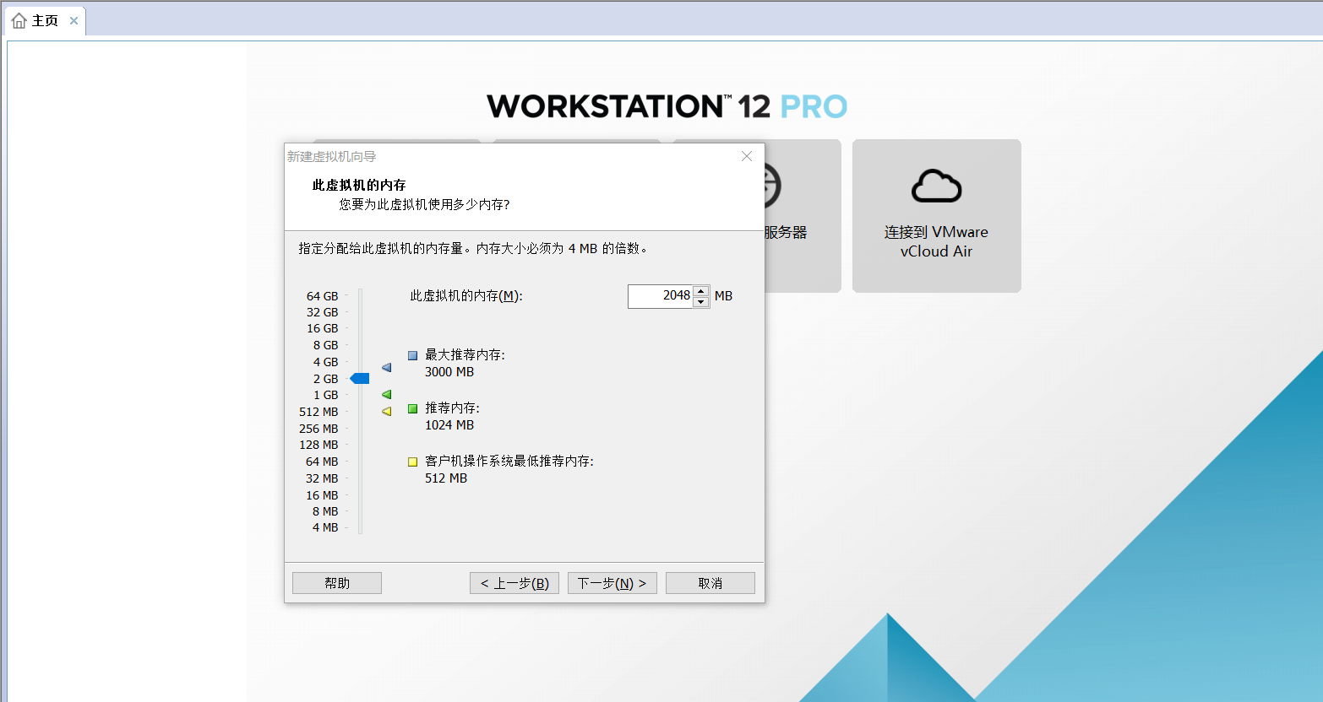Click the 此虚拟机的内存 dialog heading
This screenshot has height=702, width=1323.
click(359, 185)
